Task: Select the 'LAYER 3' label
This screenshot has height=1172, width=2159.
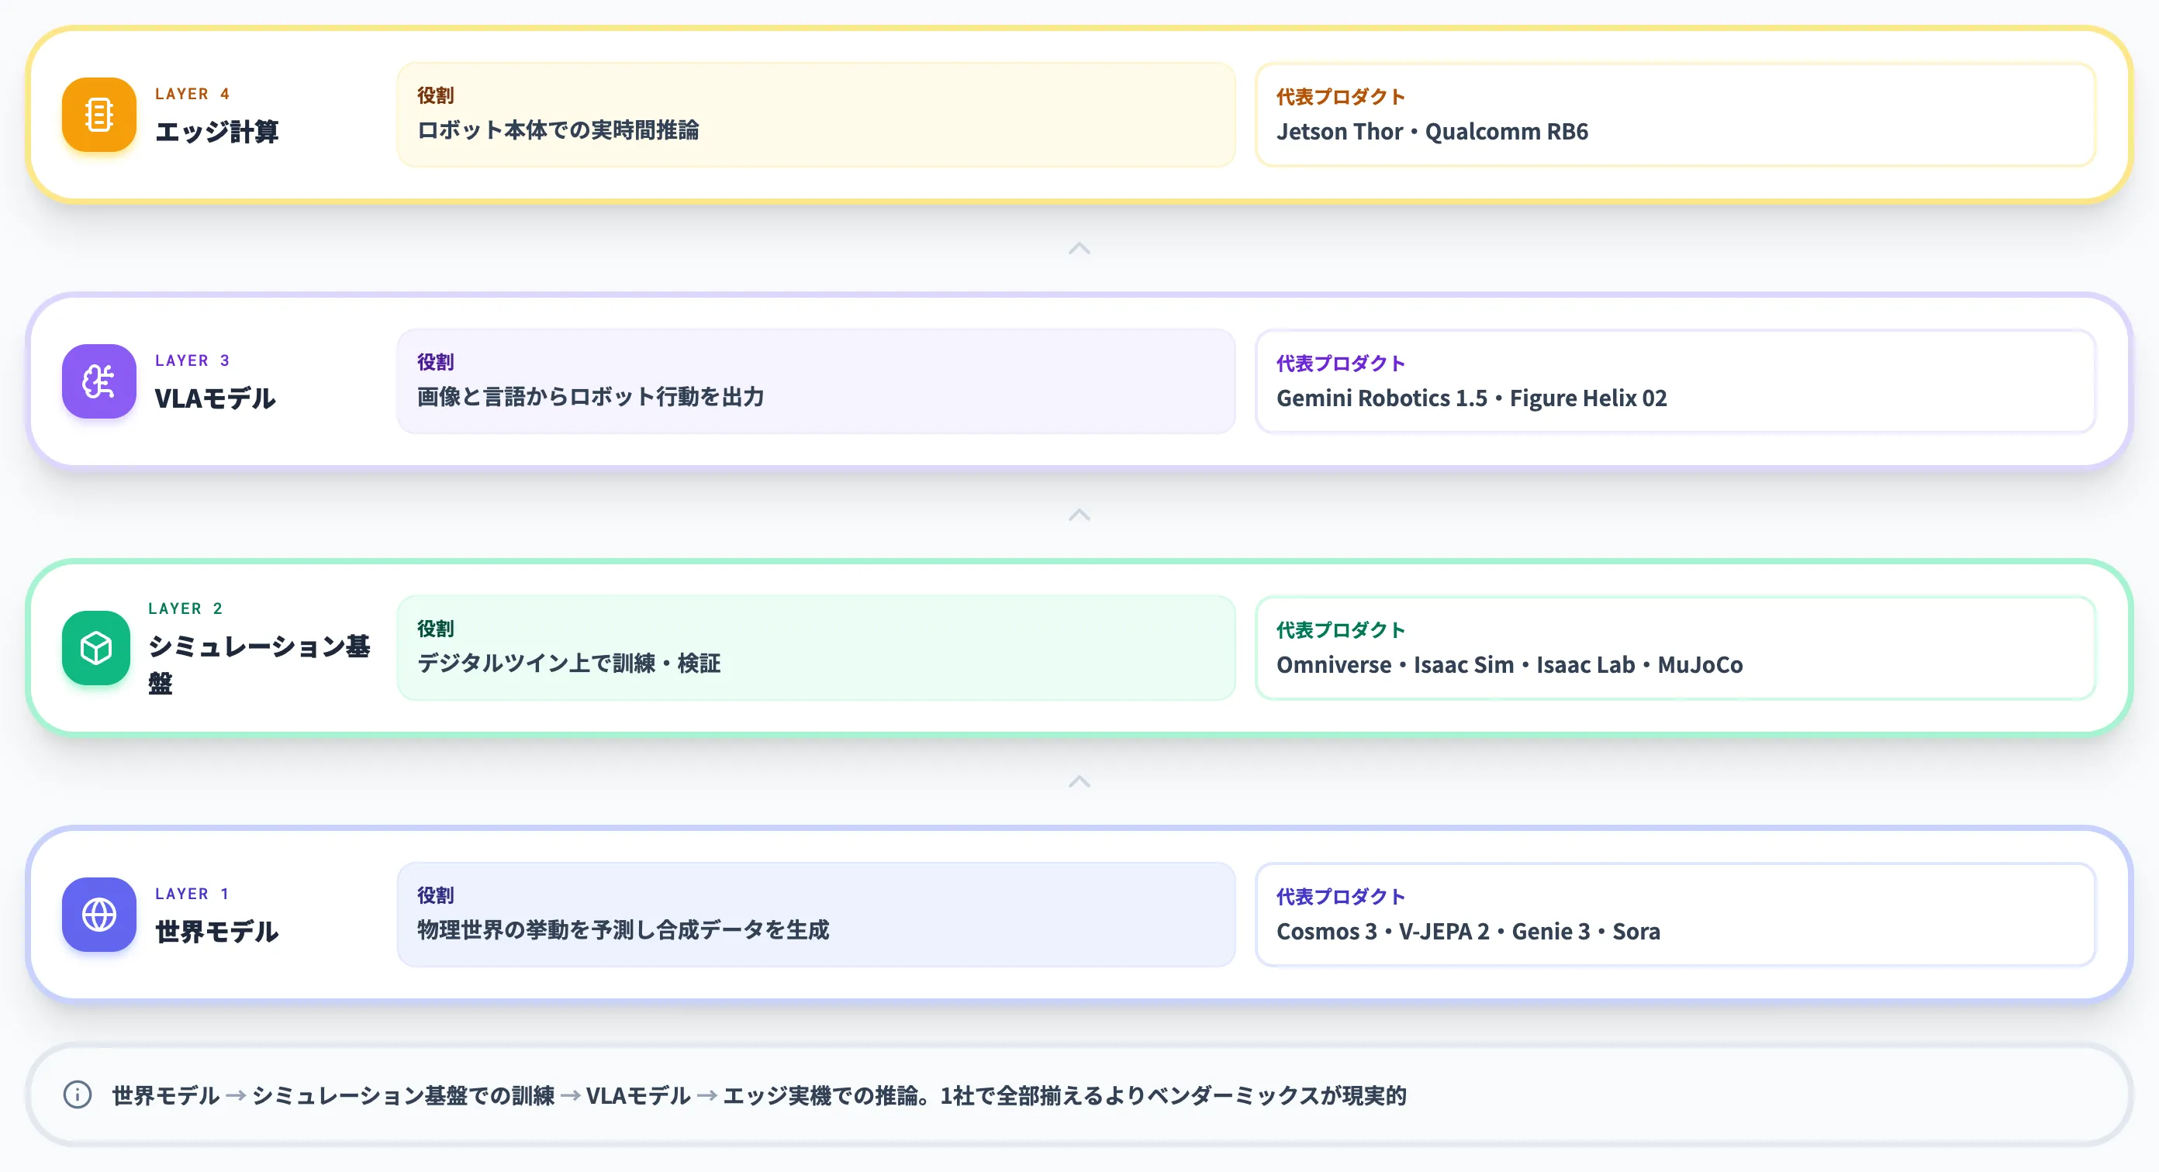Action: (192, 360)
